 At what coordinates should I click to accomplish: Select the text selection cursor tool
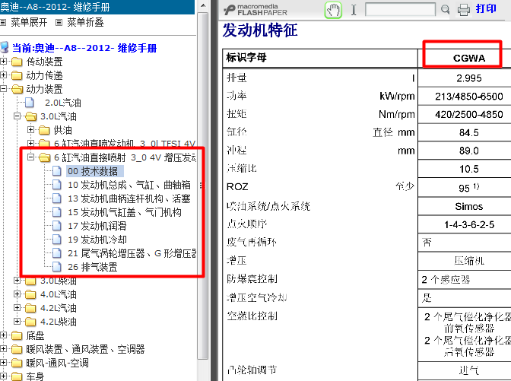click(x=354, y=10)
